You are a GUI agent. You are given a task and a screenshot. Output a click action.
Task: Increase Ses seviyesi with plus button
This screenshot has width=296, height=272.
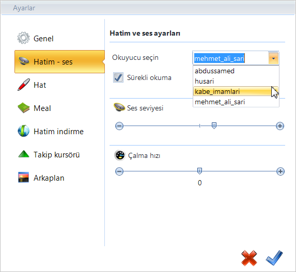tap(280, 126)
